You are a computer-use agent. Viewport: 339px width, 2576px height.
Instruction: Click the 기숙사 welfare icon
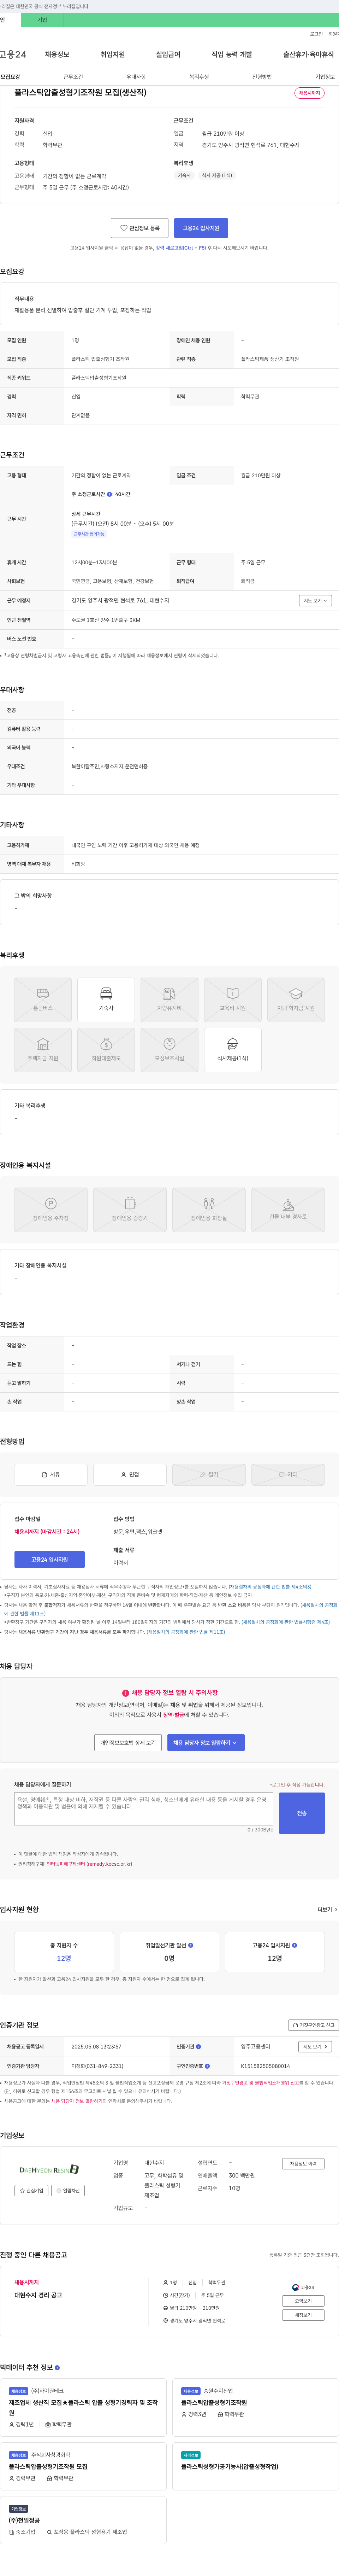click(x=106, y=1000)
